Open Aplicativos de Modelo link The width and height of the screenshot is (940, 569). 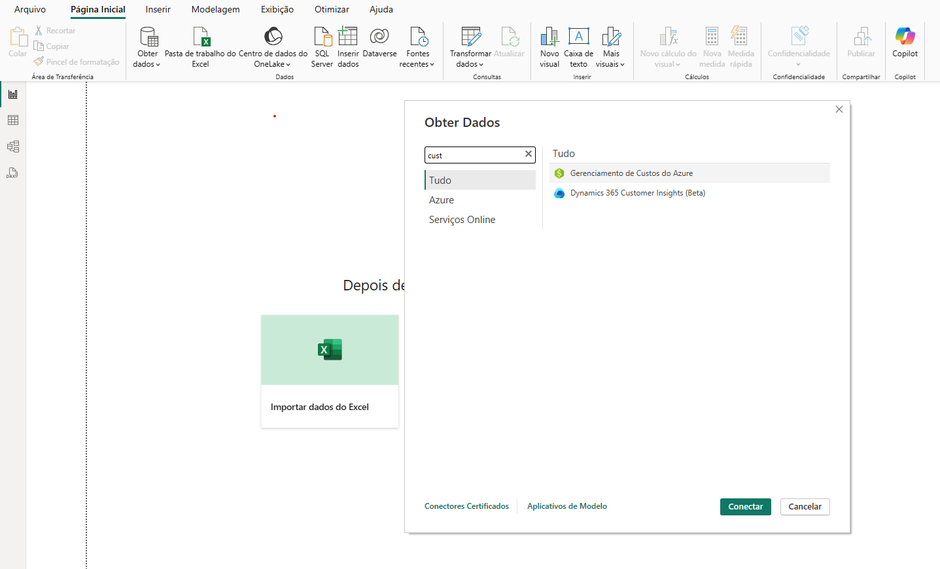point(567,506)
